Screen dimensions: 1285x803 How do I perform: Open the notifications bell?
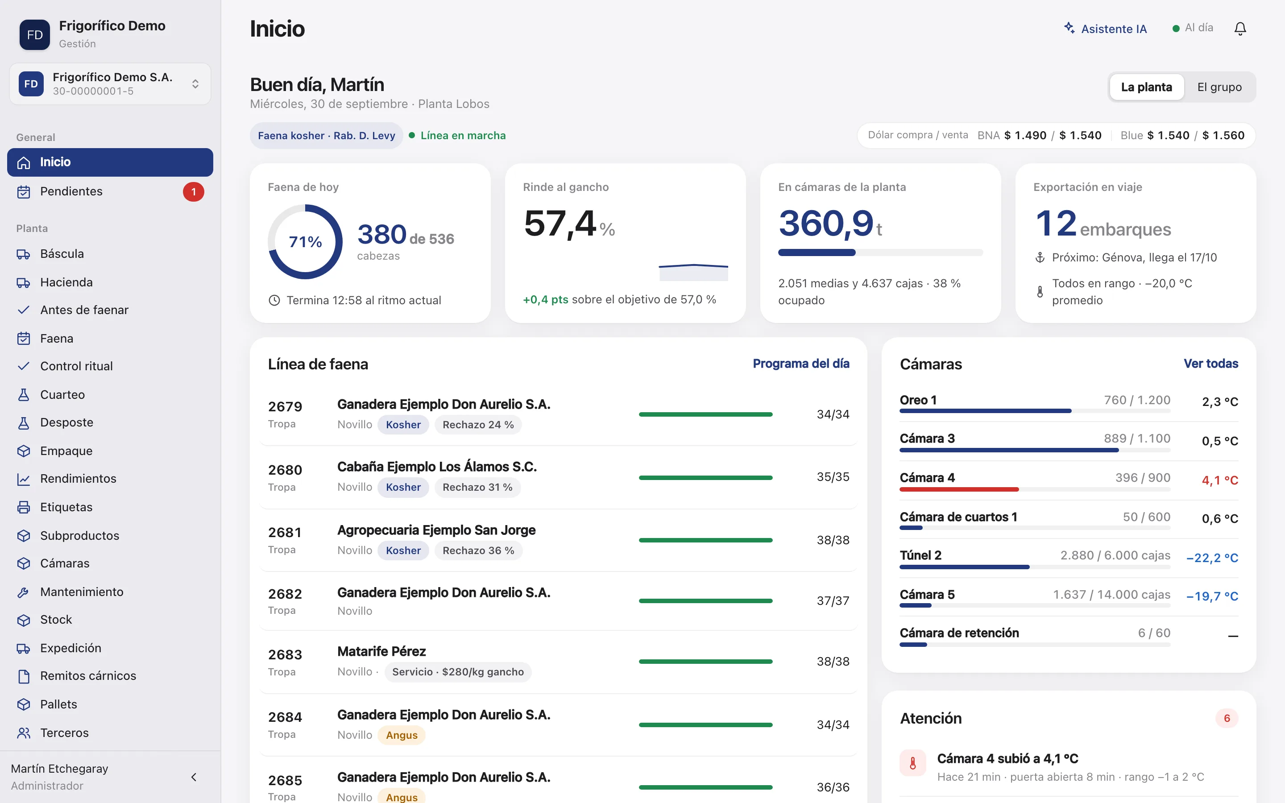[1240, 29]
